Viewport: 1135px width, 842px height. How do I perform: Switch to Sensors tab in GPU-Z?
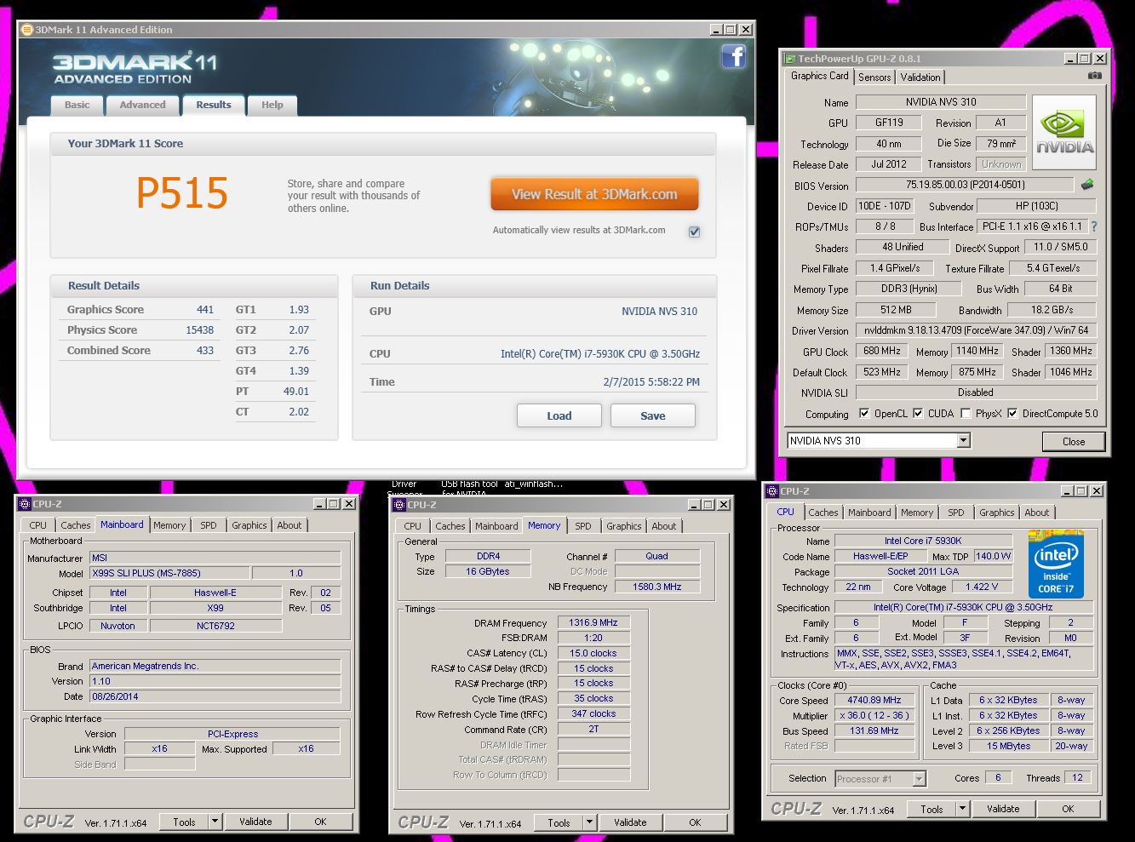click(874, 77)
